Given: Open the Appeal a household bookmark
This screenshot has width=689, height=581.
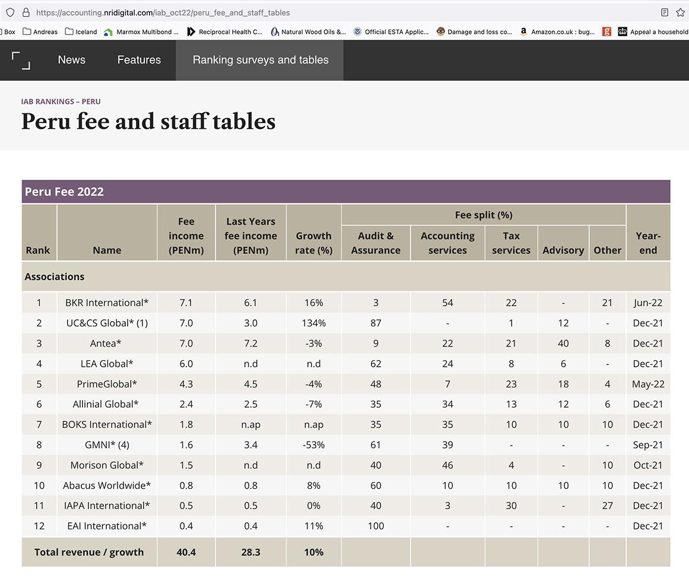Looking at the screenshot, I should tap(653, 32).
